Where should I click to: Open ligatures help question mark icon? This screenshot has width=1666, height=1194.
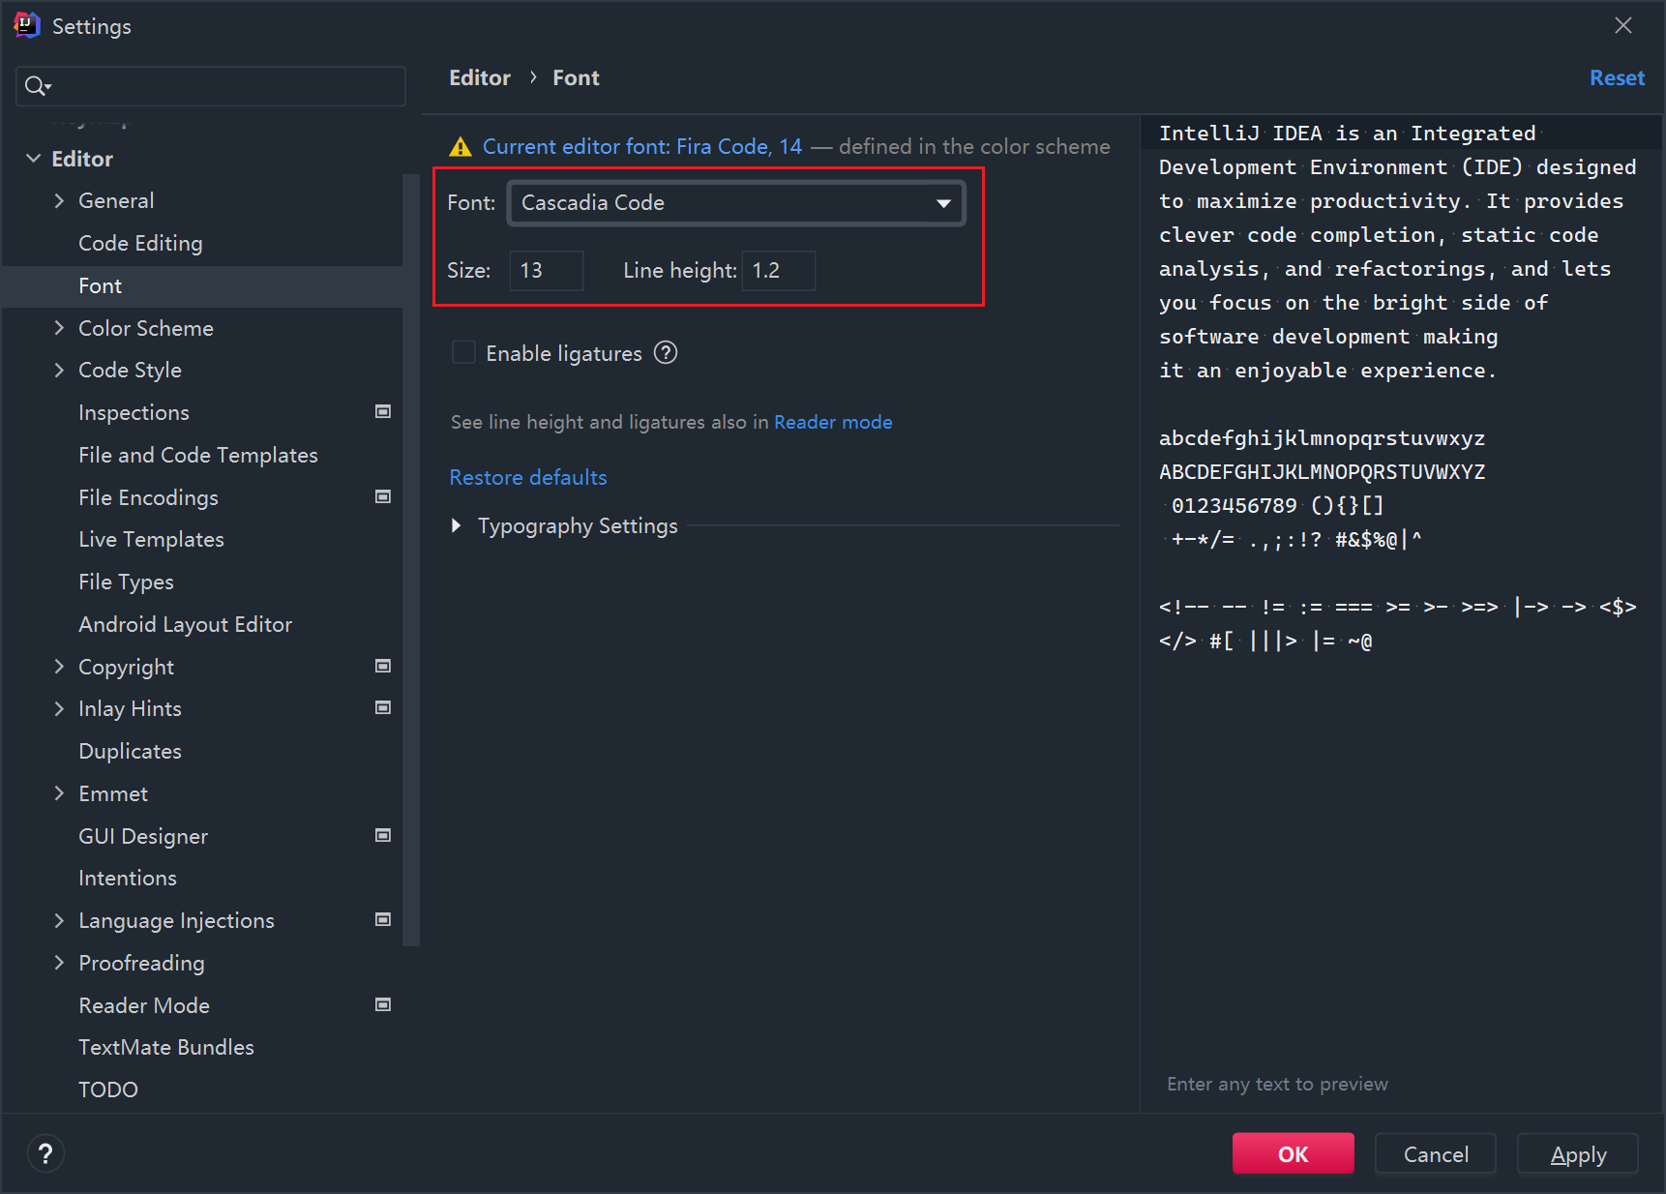click(x=666, y=353)
